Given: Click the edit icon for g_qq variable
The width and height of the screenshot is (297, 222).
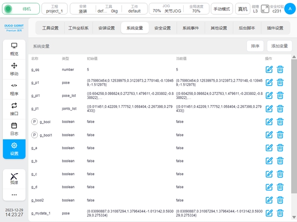Looking at the screenshot, I should [269, 69].
